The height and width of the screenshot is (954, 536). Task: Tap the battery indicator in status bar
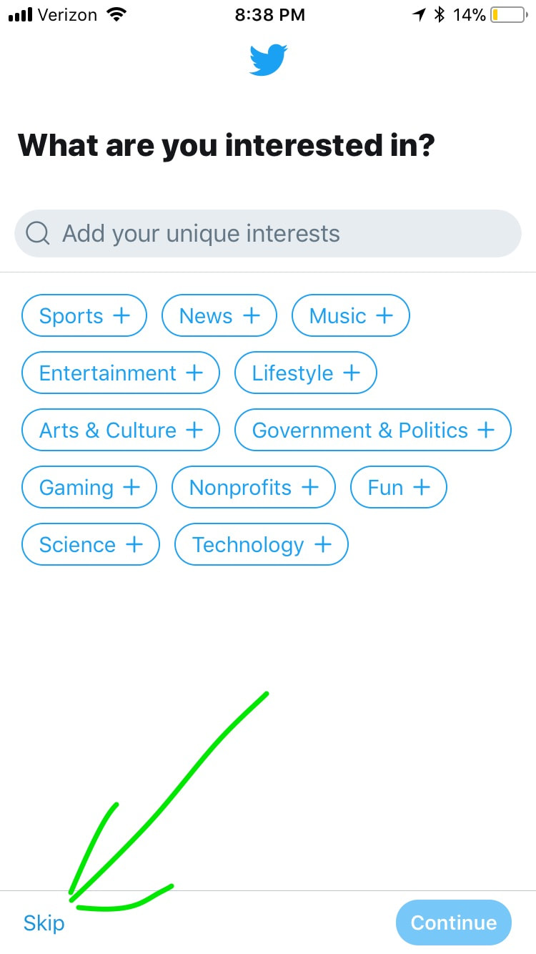[508, 15]
